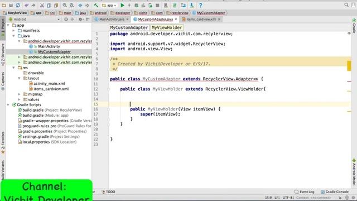
Task: Click the Copy toolbar icon
Action: click(x=49, y=5)
